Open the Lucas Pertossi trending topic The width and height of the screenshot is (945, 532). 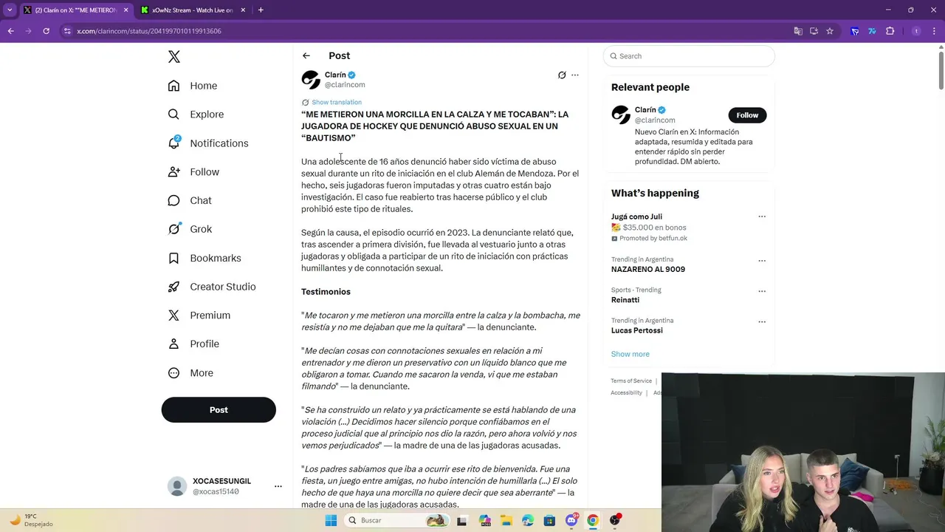[x=637, y=330]
